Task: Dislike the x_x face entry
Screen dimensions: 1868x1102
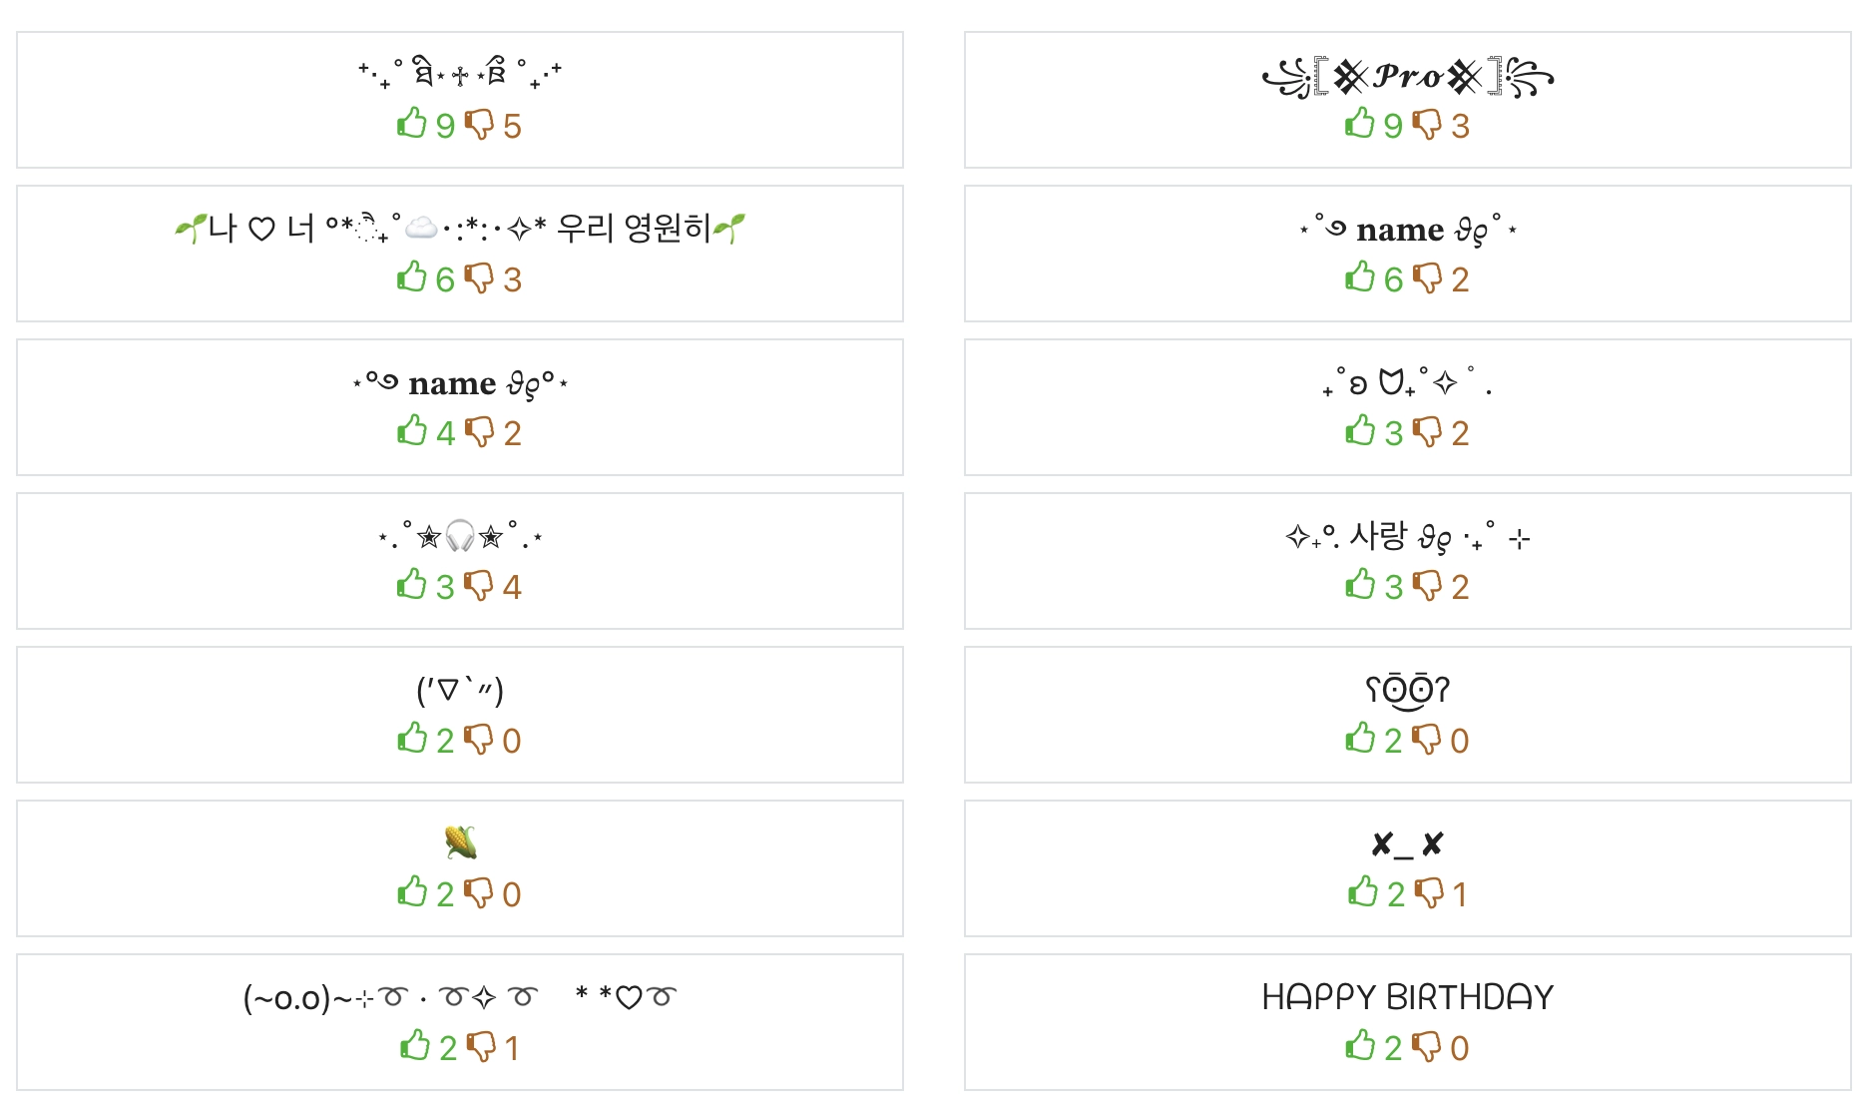Action: 1430,892
